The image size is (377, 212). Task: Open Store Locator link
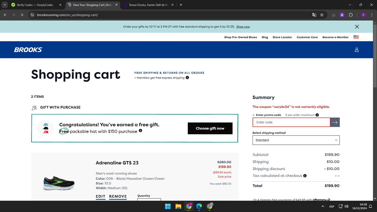point(282,37)
